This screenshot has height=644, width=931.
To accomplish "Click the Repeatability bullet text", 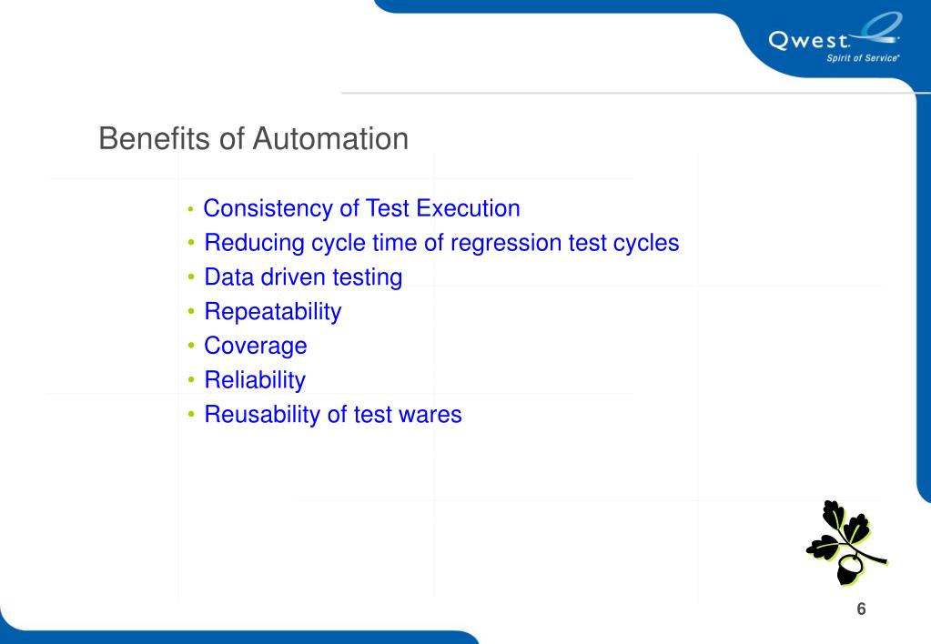I will 272,312.
